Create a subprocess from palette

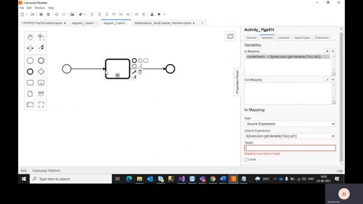41,83
